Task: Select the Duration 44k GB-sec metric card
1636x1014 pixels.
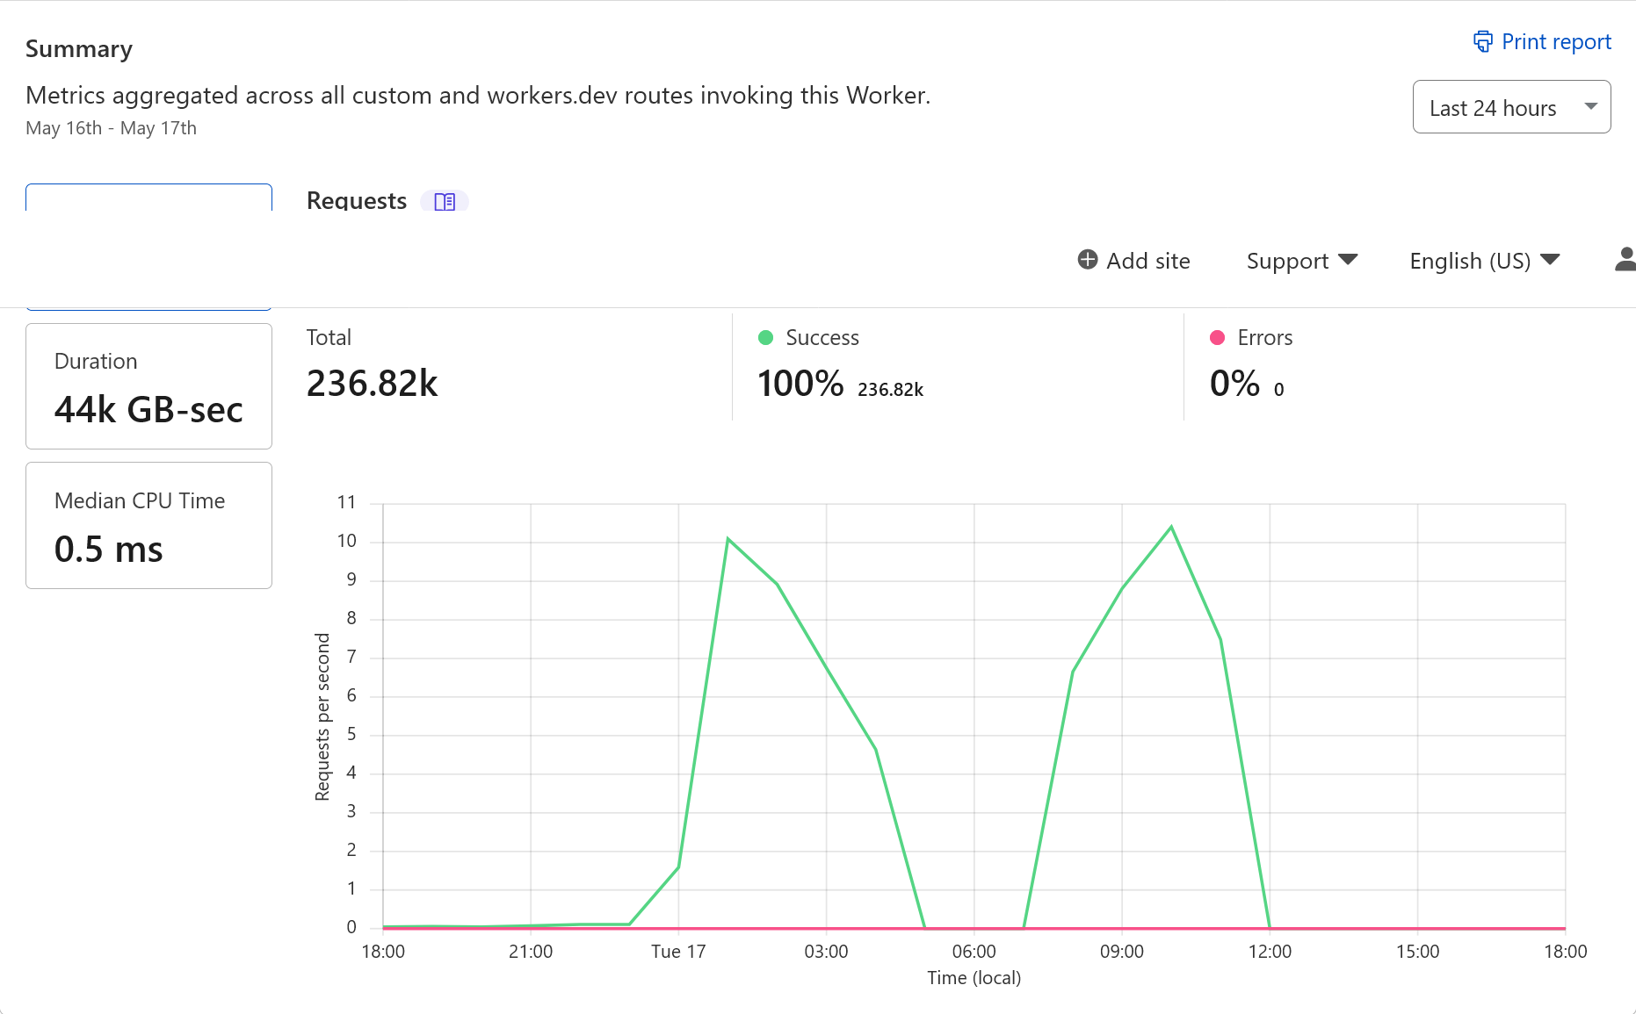Action: (x=149, y=386)
